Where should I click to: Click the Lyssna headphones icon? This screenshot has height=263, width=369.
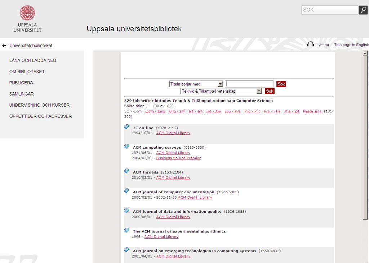310,44
